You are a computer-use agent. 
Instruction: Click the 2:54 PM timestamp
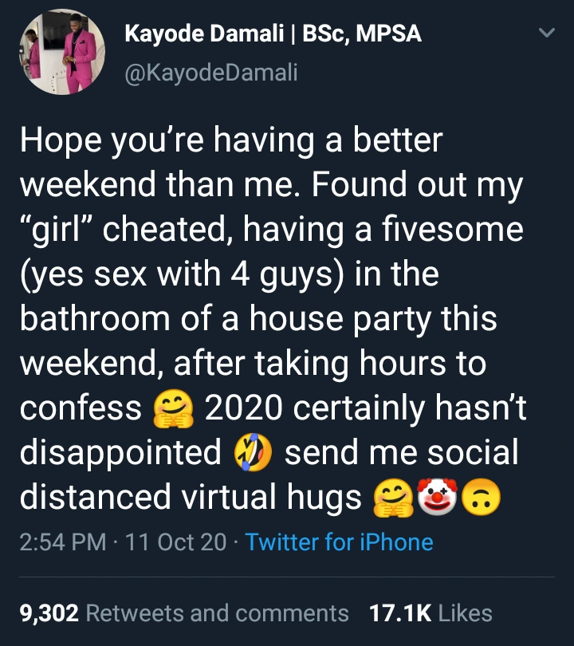coord(62,543)
